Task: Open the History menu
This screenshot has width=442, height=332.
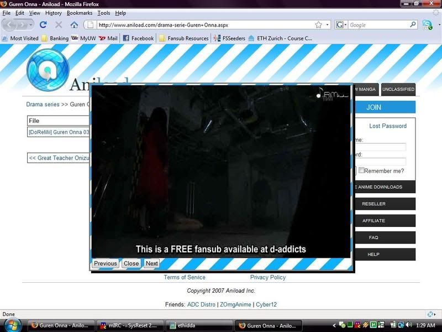Action: tap(53, 13)
